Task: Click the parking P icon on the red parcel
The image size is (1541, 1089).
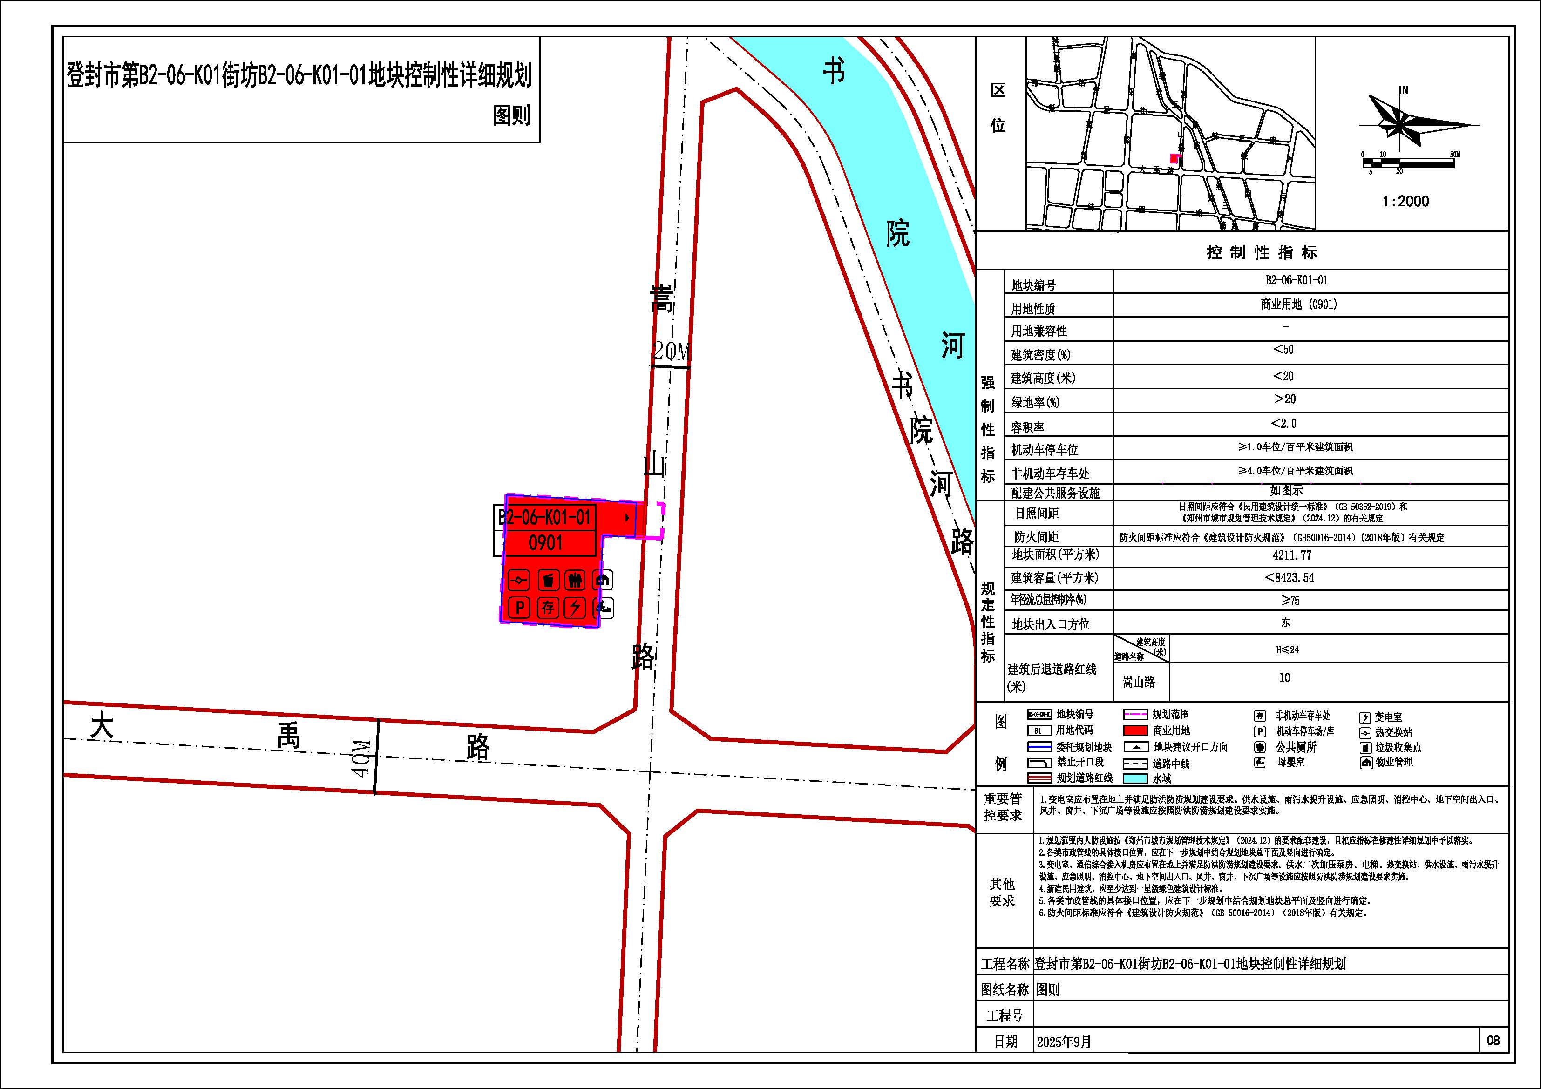Action: [519, 608]
